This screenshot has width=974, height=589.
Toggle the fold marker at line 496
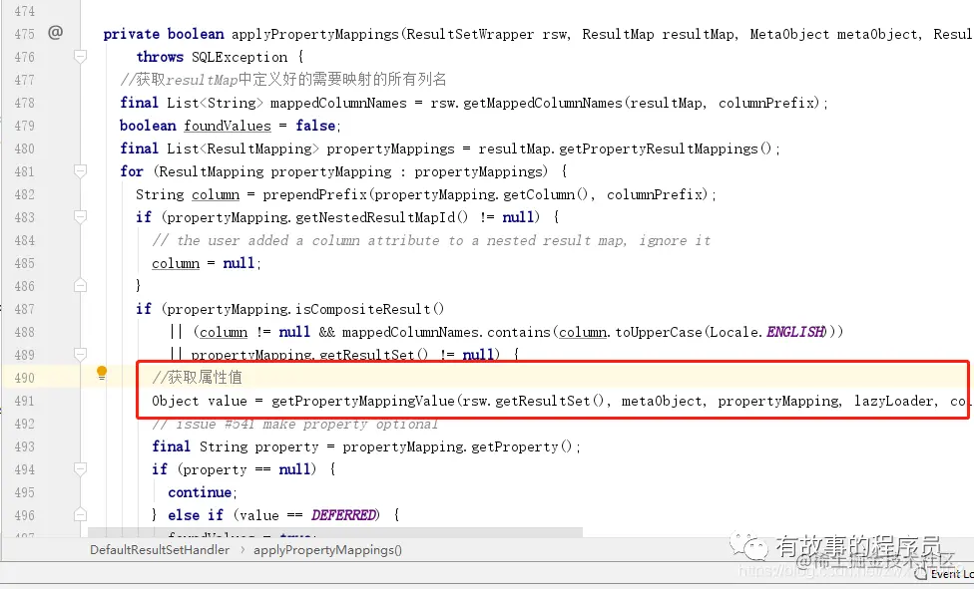tap(80, 514)
